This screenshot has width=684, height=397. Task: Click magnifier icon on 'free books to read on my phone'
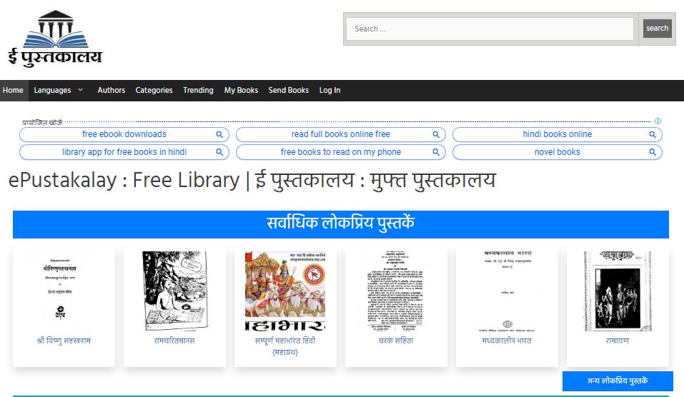point(436,152)
